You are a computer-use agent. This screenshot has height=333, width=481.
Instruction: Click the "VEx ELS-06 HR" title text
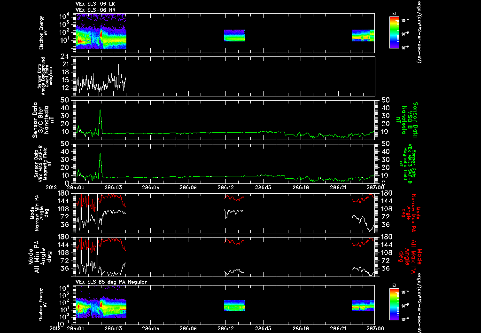click(x=95, y=10)
